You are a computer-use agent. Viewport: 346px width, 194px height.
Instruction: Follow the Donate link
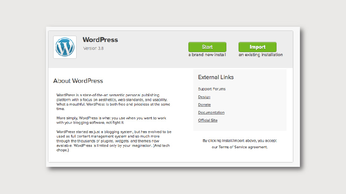click(x=204, y=104)
